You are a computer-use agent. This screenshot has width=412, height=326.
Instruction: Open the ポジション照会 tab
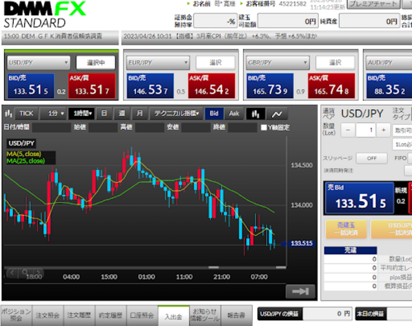pos(16,315)
